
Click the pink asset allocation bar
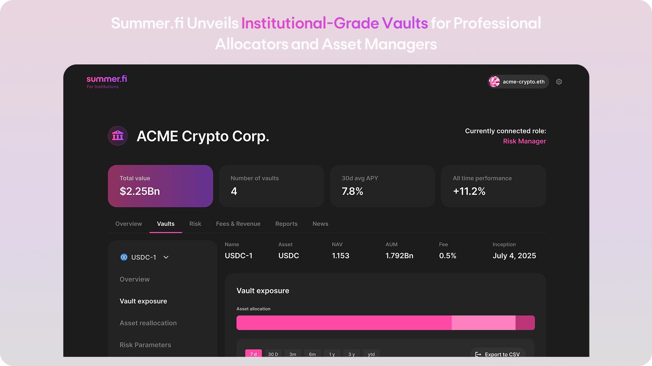point(344,322)
